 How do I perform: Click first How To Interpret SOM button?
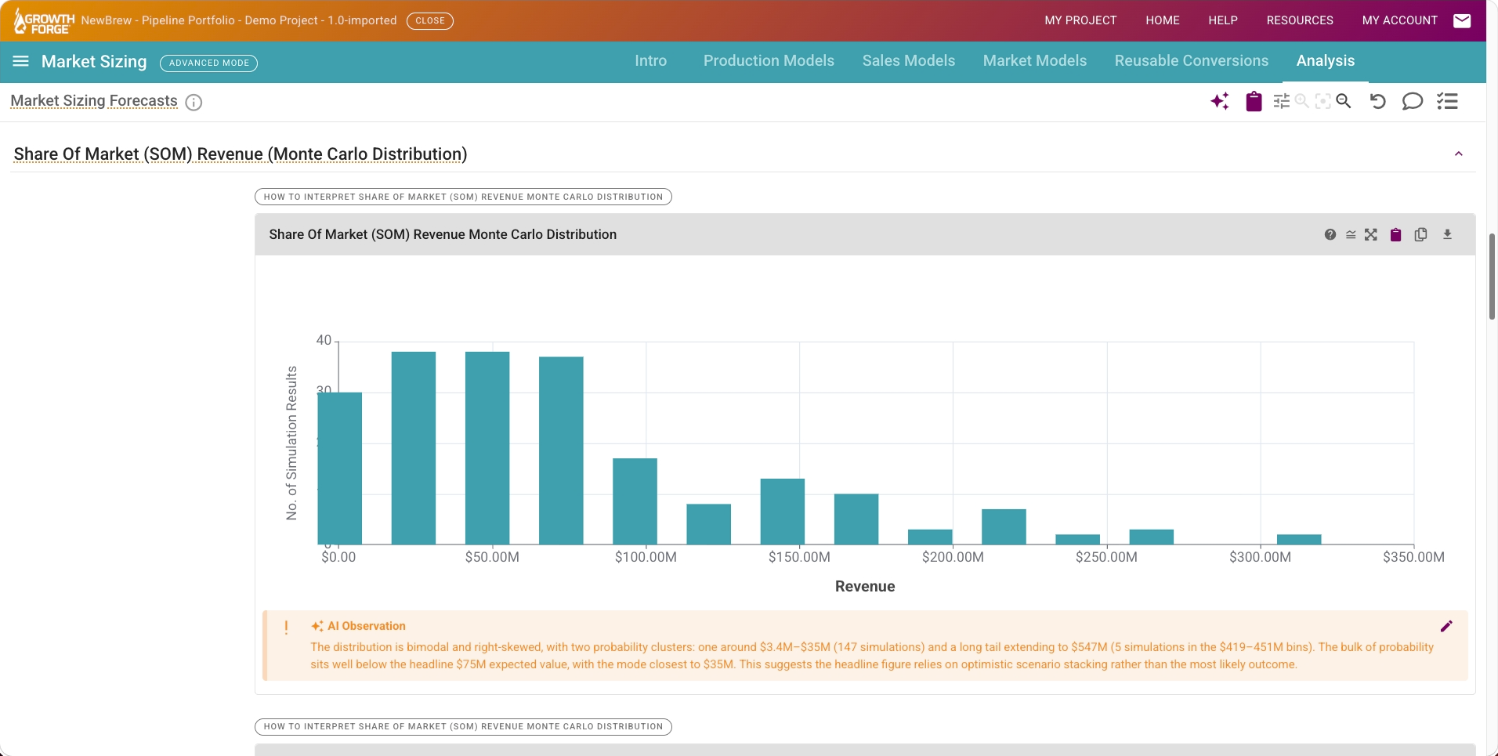(463, 197)
